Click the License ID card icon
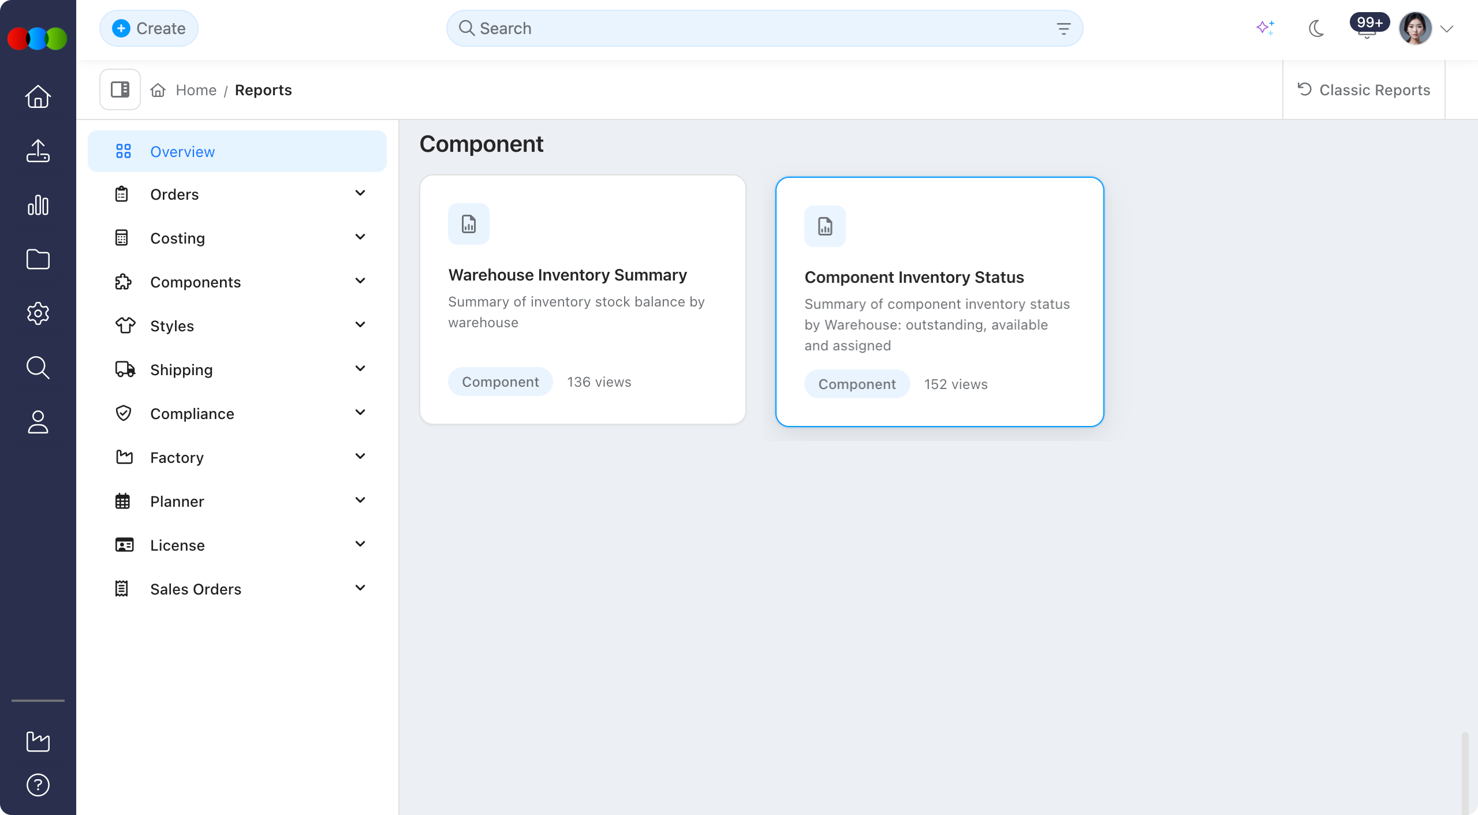 click(x=124, y=545)
